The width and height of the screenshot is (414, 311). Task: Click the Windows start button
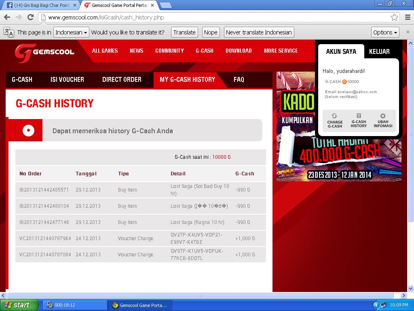point(19,305)
